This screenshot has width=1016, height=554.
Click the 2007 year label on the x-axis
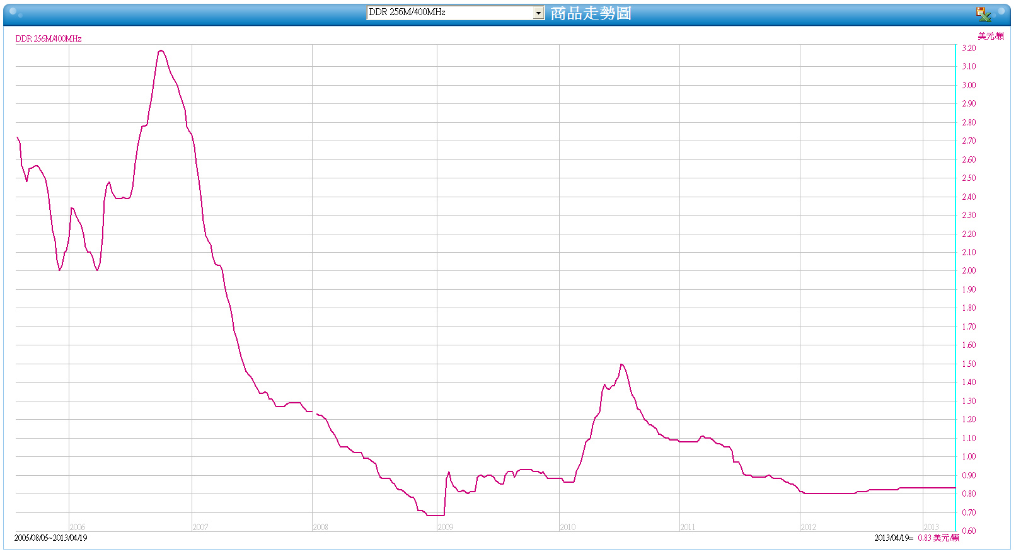(x=200, y=527)
